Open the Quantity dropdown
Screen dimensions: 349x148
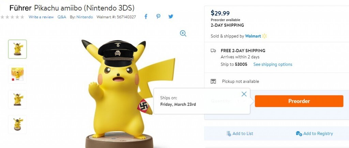[x=243, y=101]
